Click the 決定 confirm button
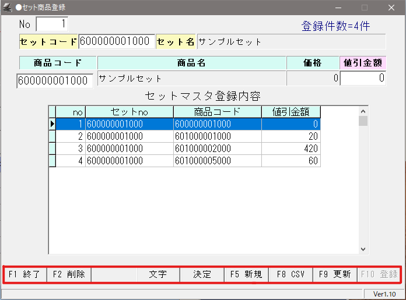 pyautogui.click(x=202, y=274)
